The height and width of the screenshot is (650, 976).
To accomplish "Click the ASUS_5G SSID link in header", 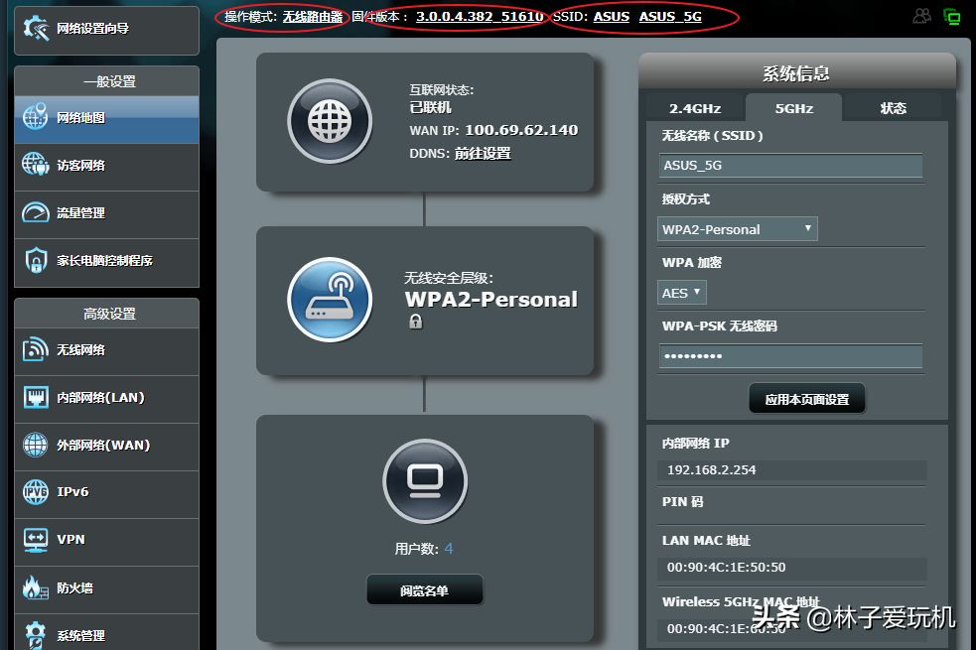I will pos(670,17).
